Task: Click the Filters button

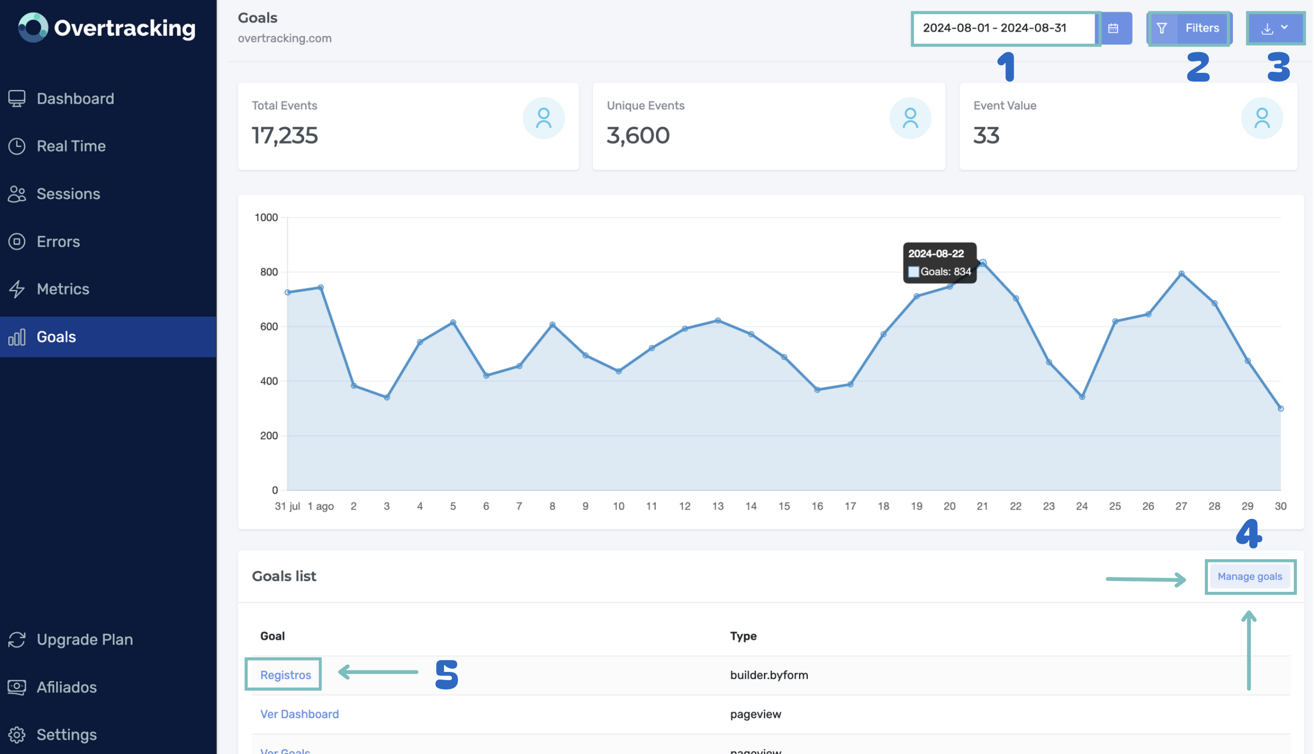Action: pos(1190,28)
